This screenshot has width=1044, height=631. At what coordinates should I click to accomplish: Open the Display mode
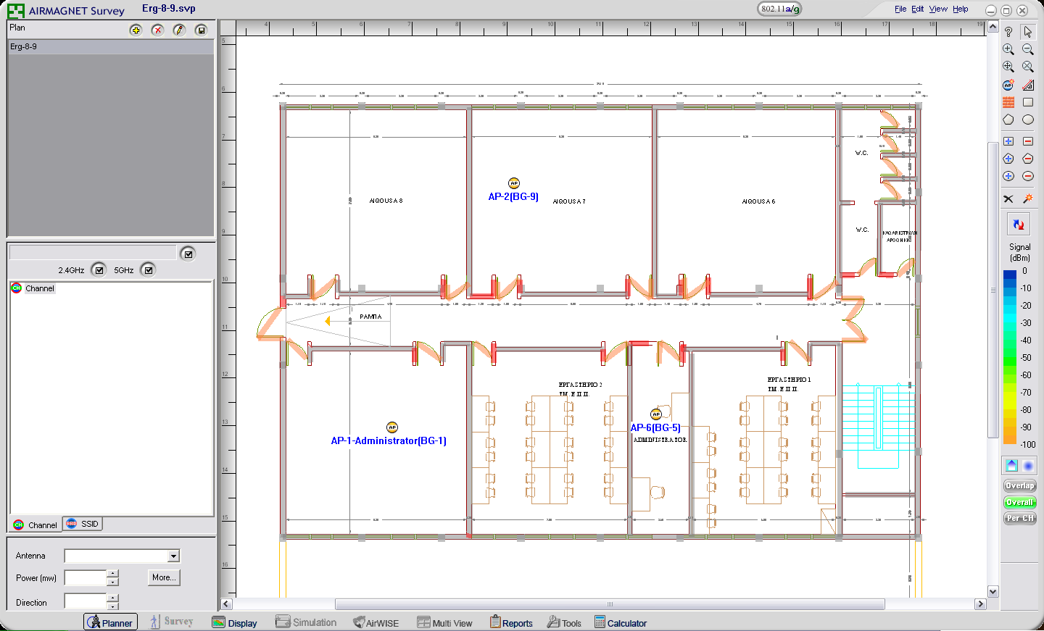pyautogui.click(x=235, y=622)
